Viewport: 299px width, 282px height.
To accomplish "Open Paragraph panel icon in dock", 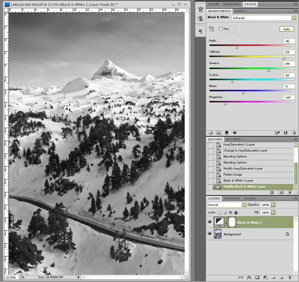I will (200, 31).
